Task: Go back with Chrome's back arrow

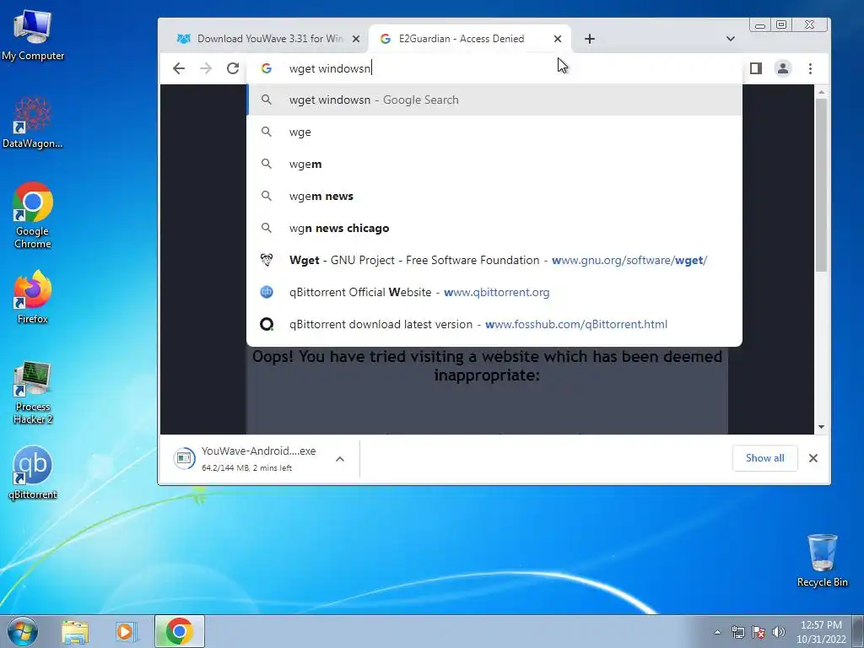Action: pos(179,68)
